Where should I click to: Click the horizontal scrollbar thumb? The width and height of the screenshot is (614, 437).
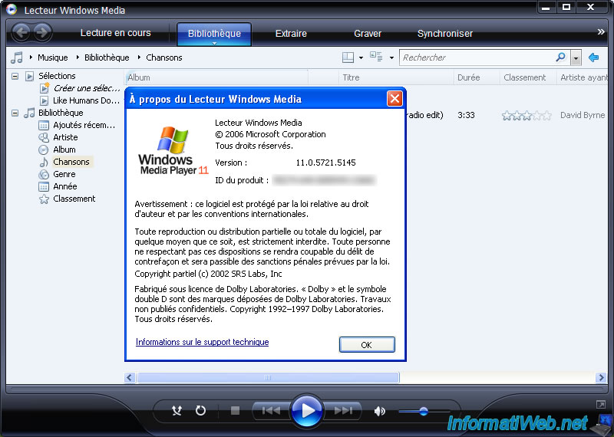[268, 377]
